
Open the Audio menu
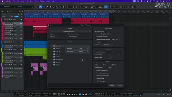[x=37, y=1]
